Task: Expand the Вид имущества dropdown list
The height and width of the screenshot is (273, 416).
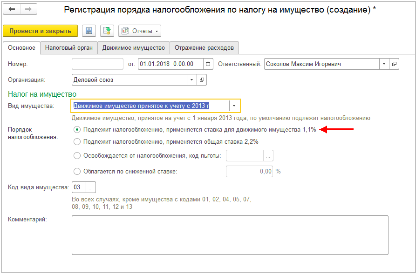Action: pyautogui.click(x=234, y=106)
